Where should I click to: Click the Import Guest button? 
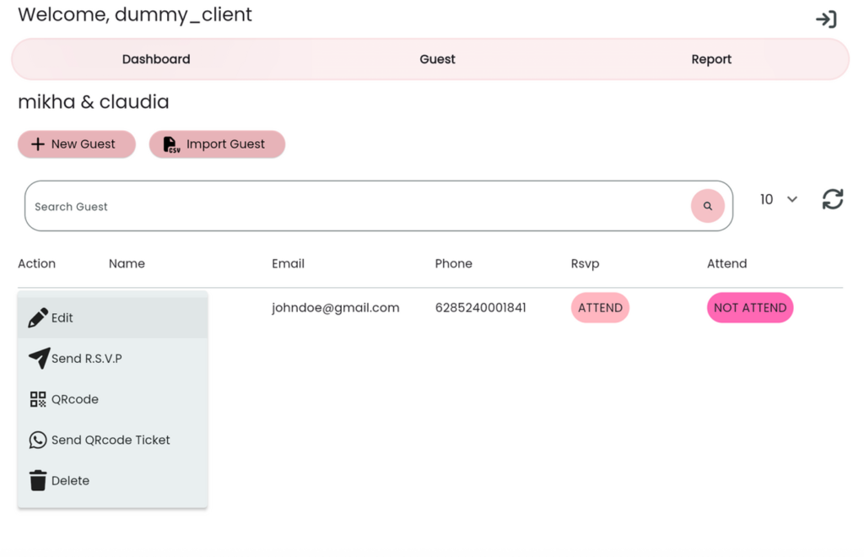[217, 144]
